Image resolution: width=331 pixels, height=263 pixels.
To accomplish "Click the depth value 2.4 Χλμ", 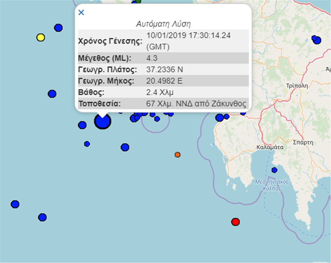I will click(159, 92).
